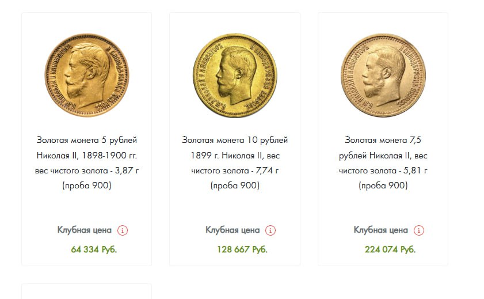Click '(проба 900)' text in the 5 rubles card
This screenshot has width=484, height=299.
click(x=87, y=186)
